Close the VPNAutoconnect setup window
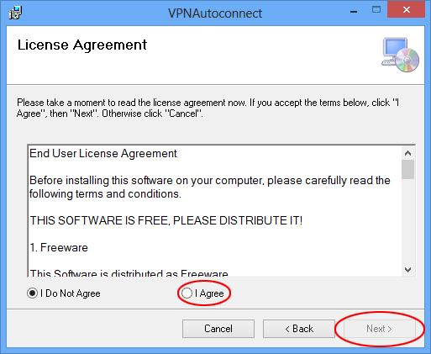The height and width of the screenshot is (354, 431). [x=406, y=10]
